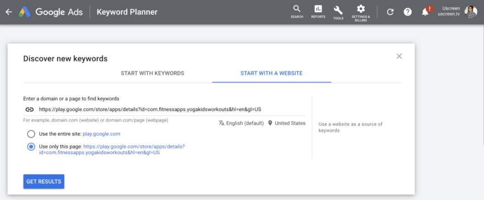The image size is (484, 200).
Task: Open the Help question mark icon
Action: coord(408,12)
